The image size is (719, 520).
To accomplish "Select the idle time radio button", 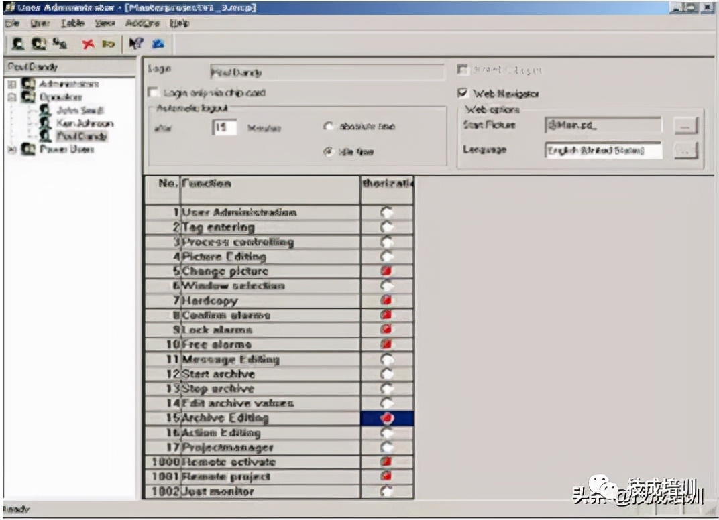I will coord(329,151).
